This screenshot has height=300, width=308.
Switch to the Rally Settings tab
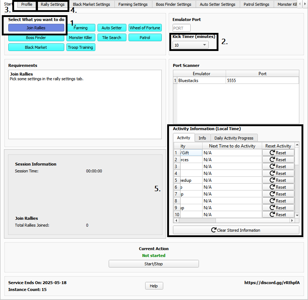click(53, 4)
